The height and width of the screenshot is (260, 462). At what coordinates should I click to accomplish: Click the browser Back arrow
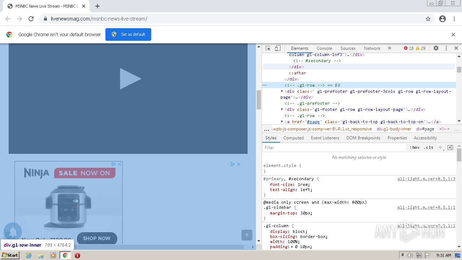(x=8, y=19)
